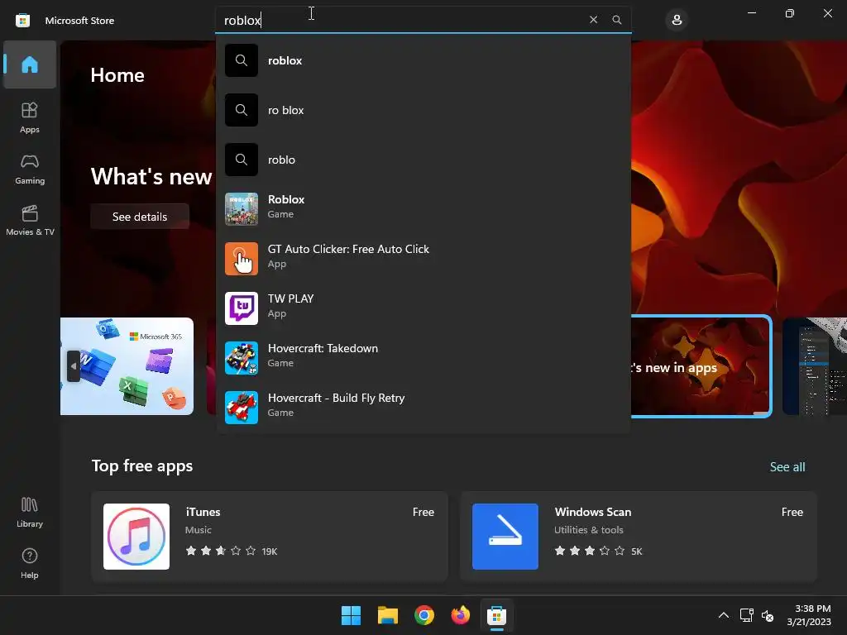
Task: Click the GT Auto Clicker icon
Action: [x=242, y=259]
